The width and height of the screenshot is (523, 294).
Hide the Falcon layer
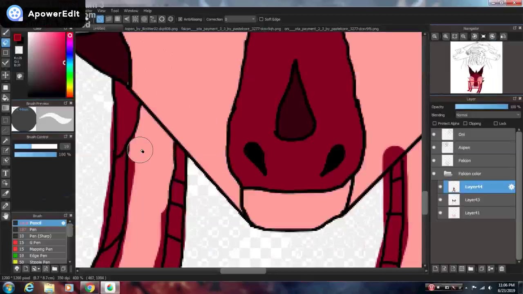click(x=434, y=160)
